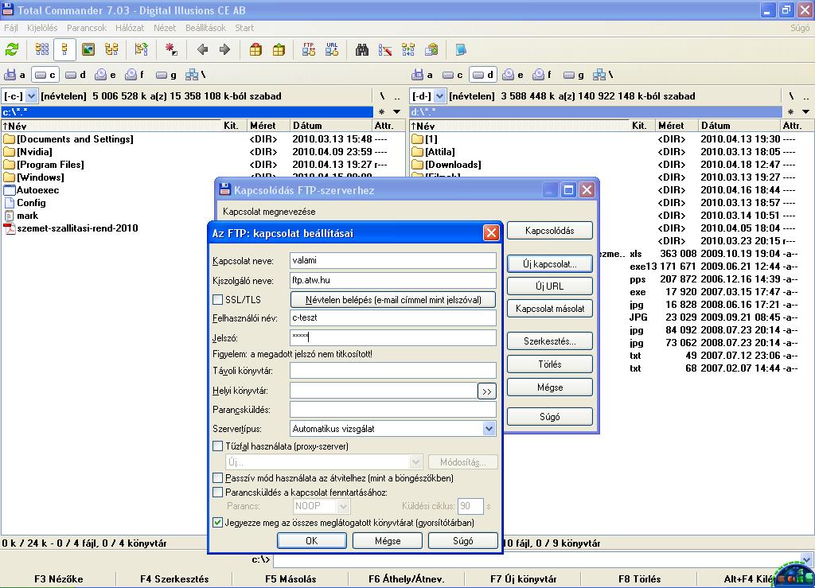
Task: Select CD drive e in left drive bar
Action: click(106, 75)
